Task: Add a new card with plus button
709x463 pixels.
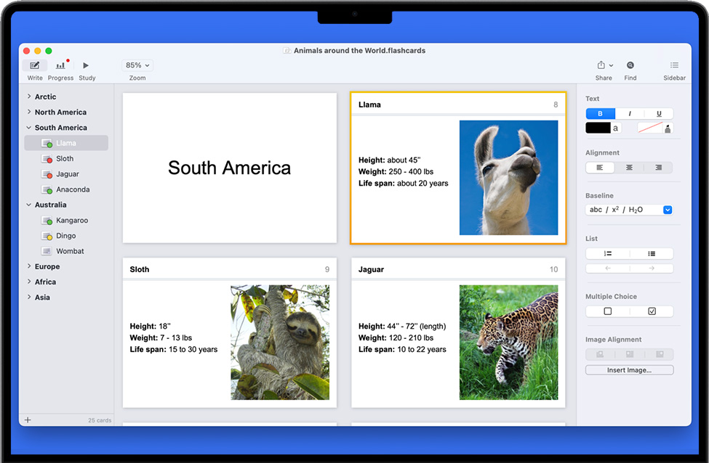Action: 28,419
